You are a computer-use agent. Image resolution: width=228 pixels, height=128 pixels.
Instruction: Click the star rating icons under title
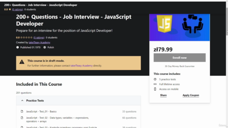pos(26,37)
